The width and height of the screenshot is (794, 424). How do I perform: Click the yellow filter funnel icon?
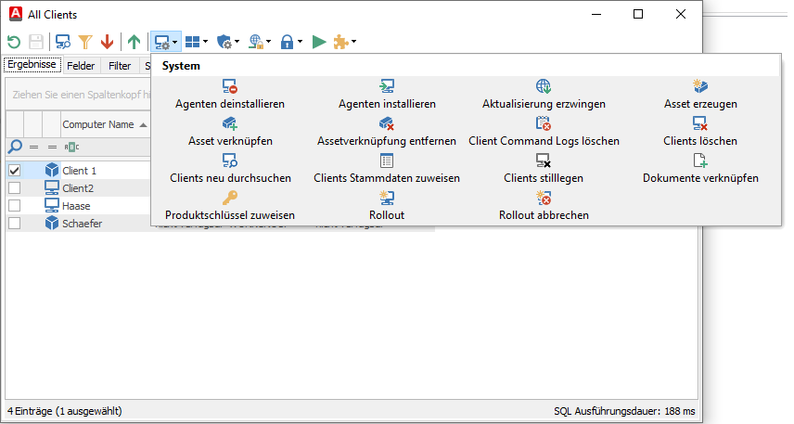click(85, 42)
